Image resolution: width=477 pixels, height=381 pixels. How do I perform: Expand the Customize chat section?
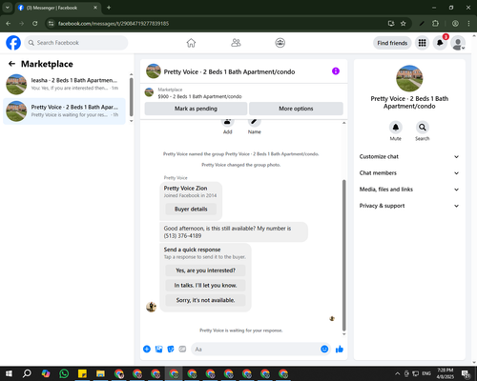point(409,156)
